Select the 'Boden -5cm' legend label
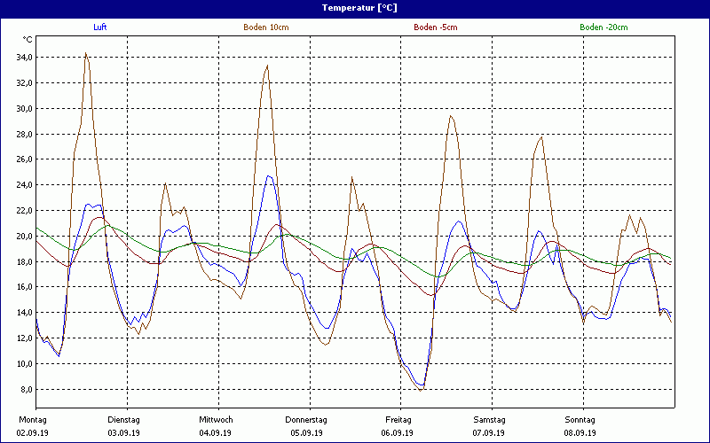The height and width of the screenshot is (443, 710). click(x=436, y=27)
